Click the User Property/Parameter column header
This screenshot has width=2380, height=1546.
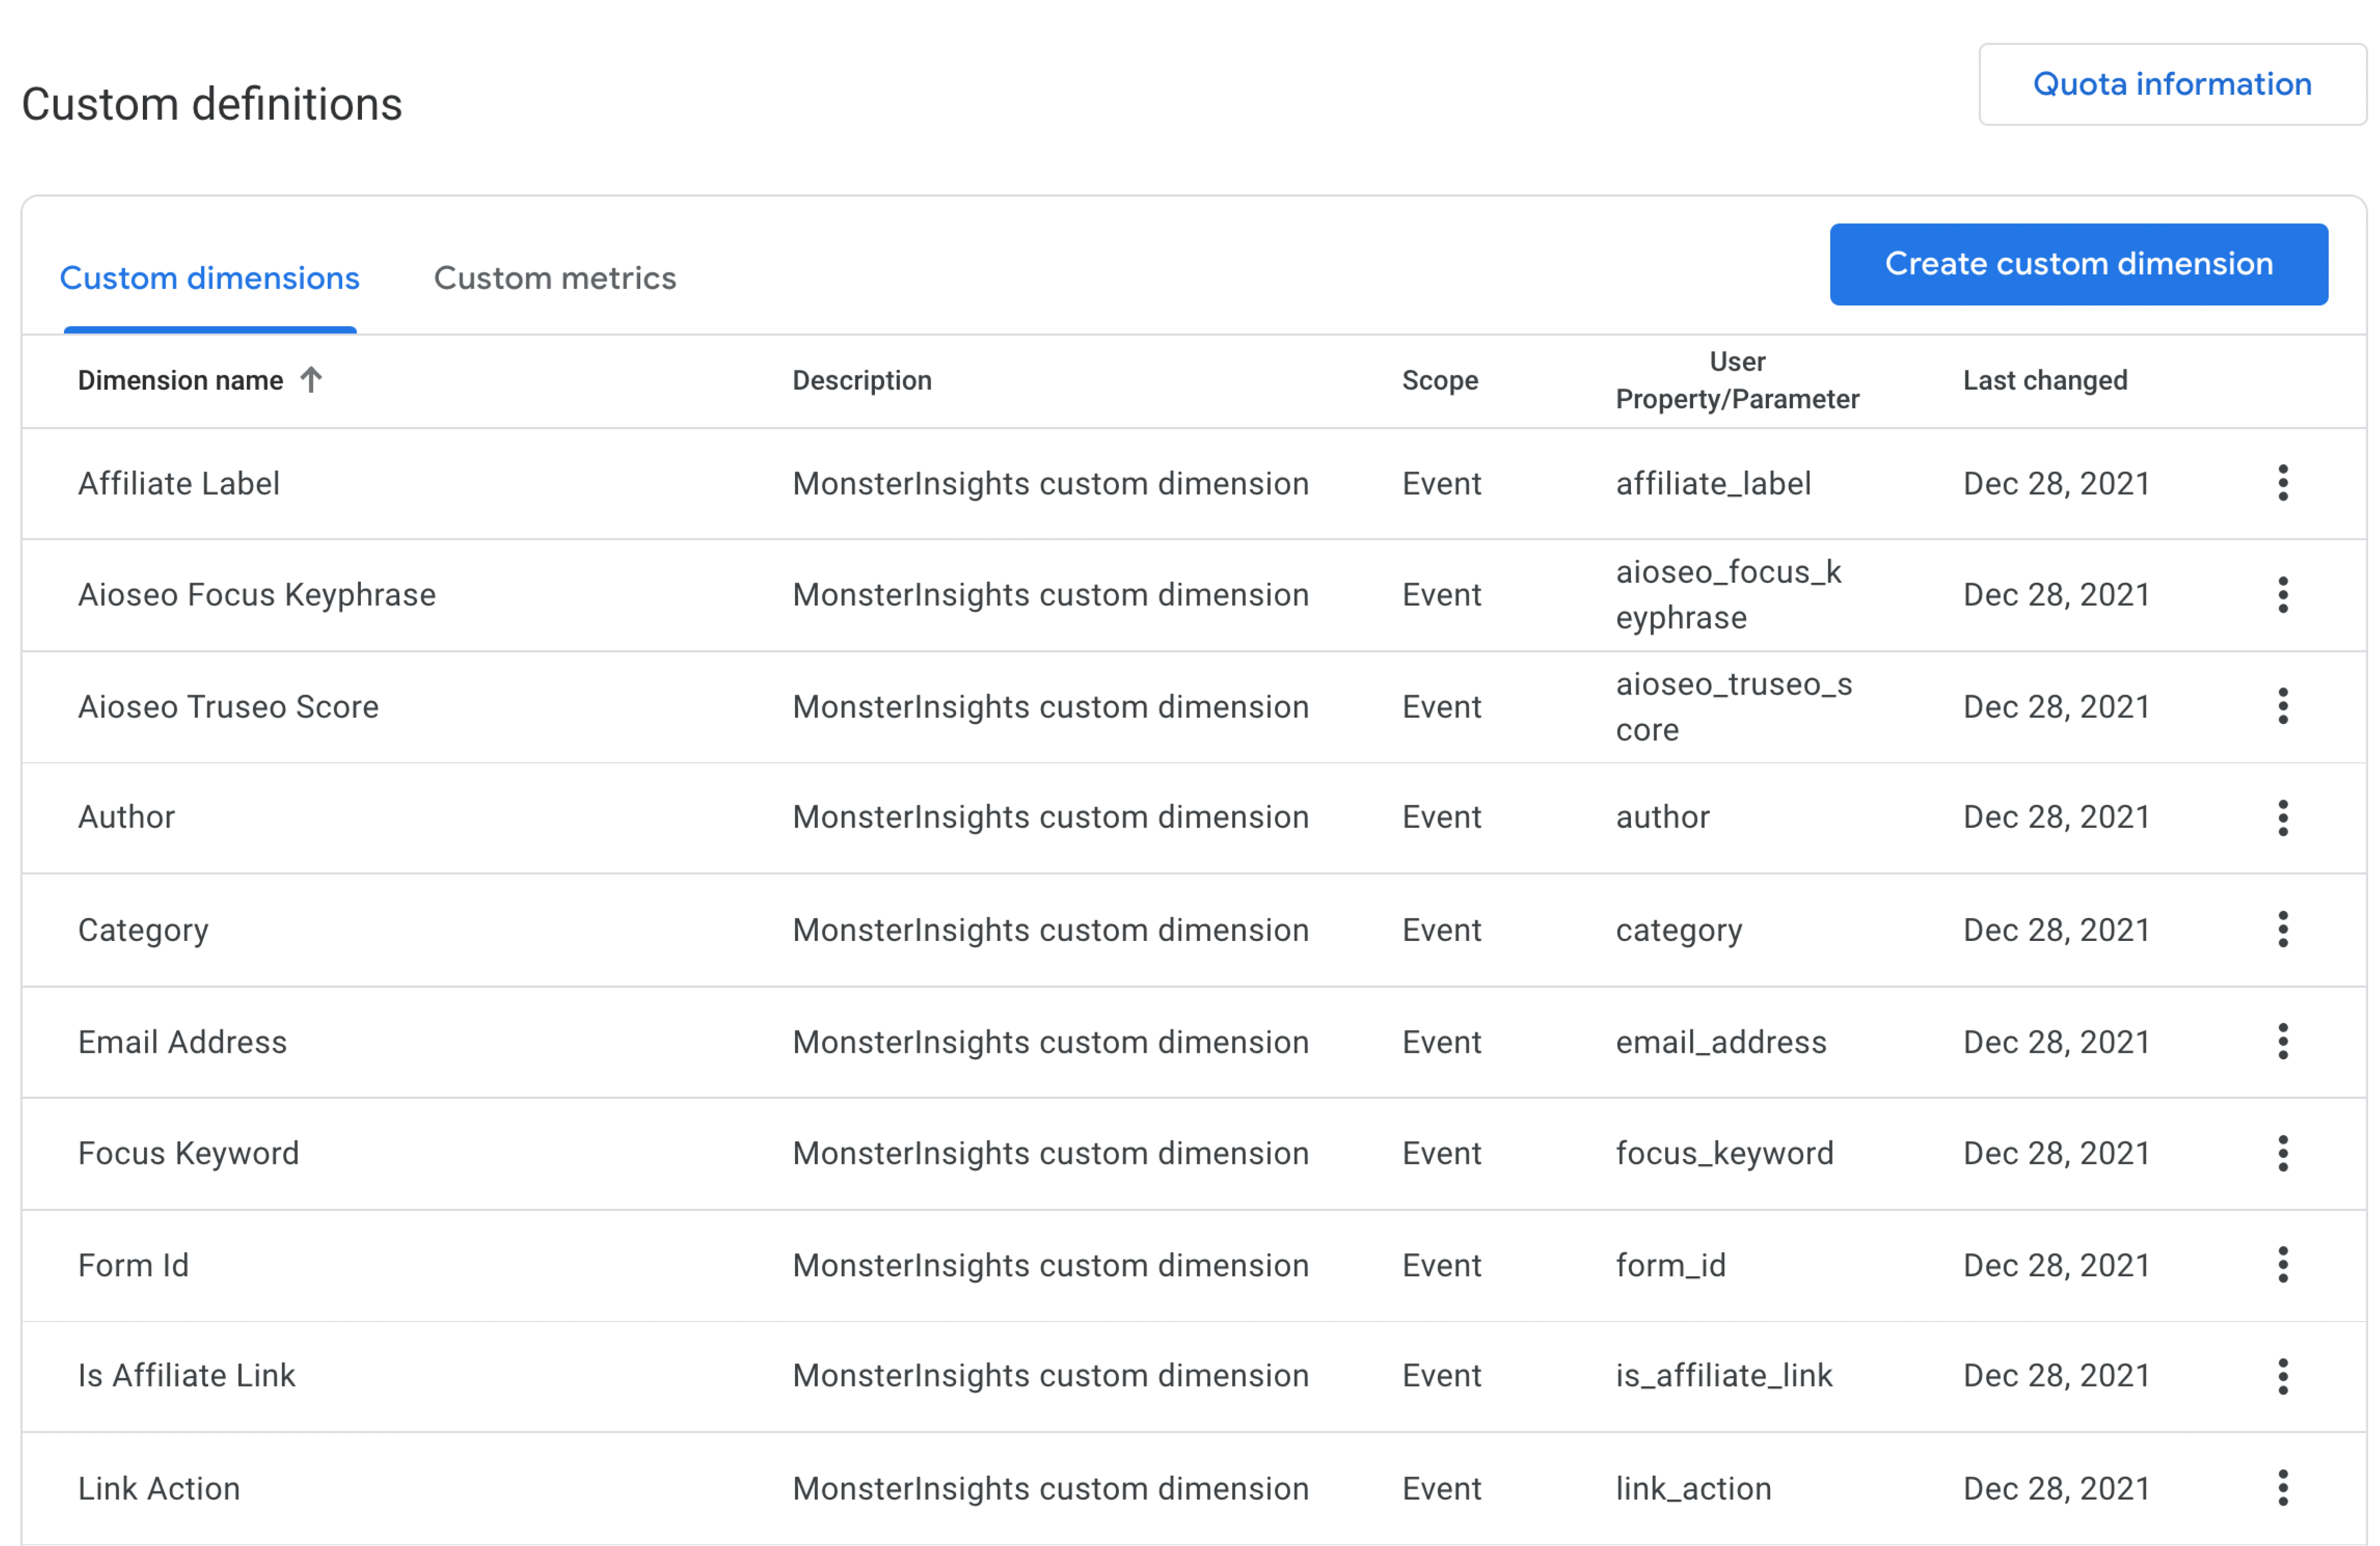[x=1737, y=381]
